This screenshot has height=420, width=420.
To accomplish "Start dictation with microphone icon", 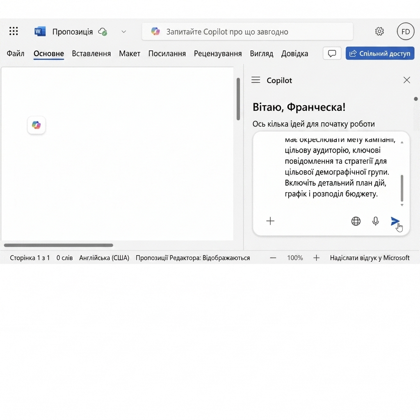I will [x=376, y=221].
